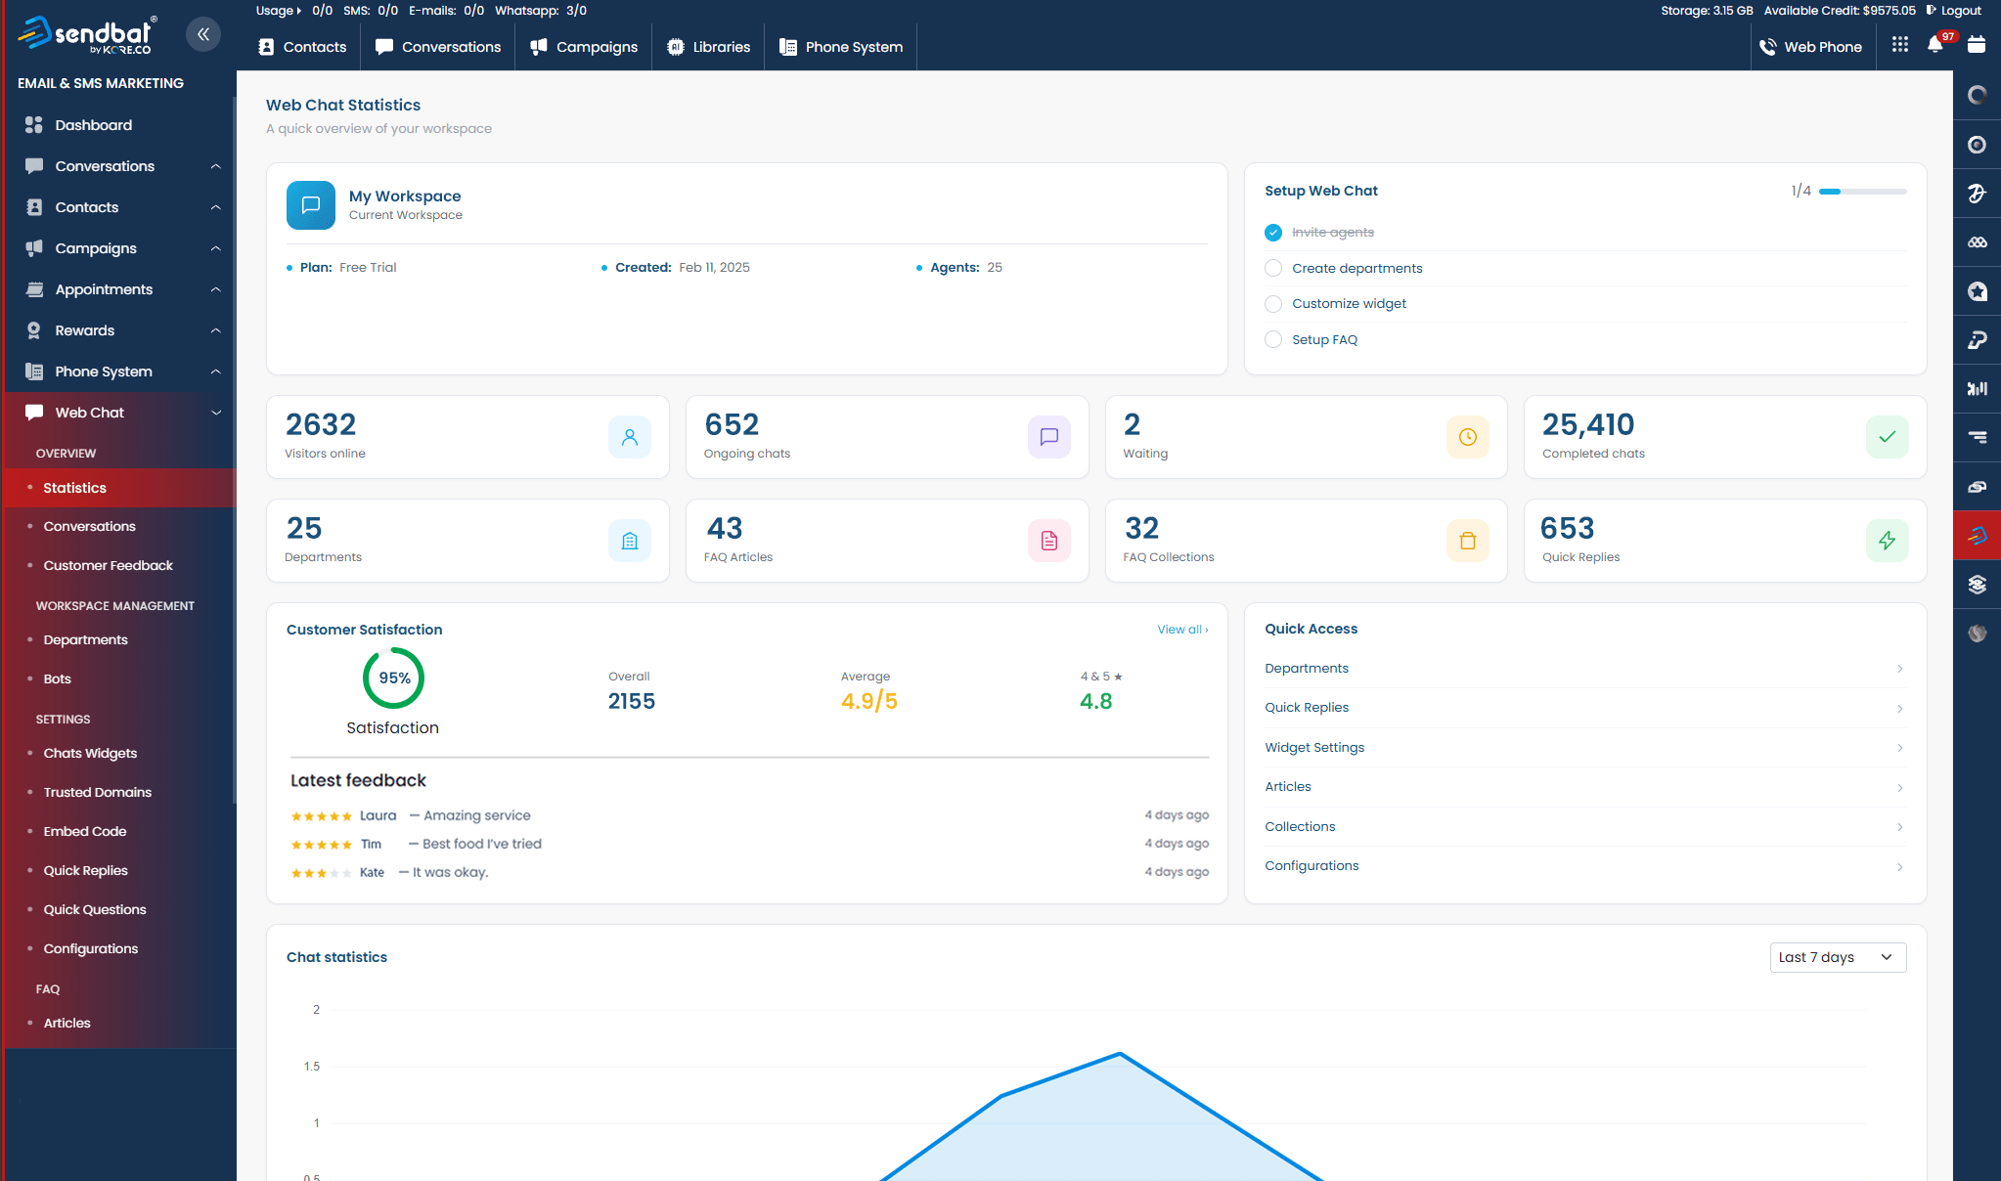Select Statistics in Web Chat sidebar
Screen dimensions: 2001x1181
coord(119,488)
